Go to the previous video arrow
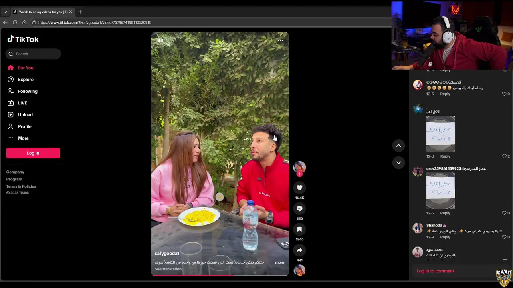Image resolution: width=513 pixels, height=288 pixels. [x=398, y=146]
